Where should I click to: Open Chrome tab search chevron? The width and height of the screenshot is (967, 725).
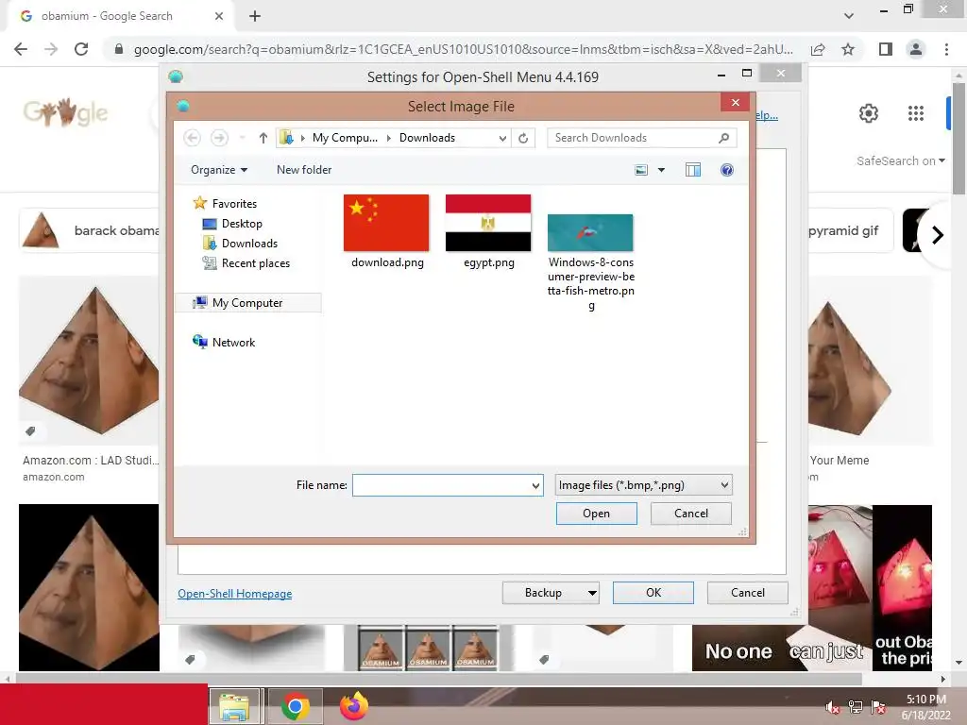pos(849,16)
